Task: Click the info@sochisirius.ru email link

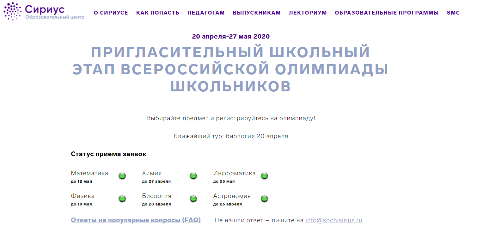Action: click(334, 220)
